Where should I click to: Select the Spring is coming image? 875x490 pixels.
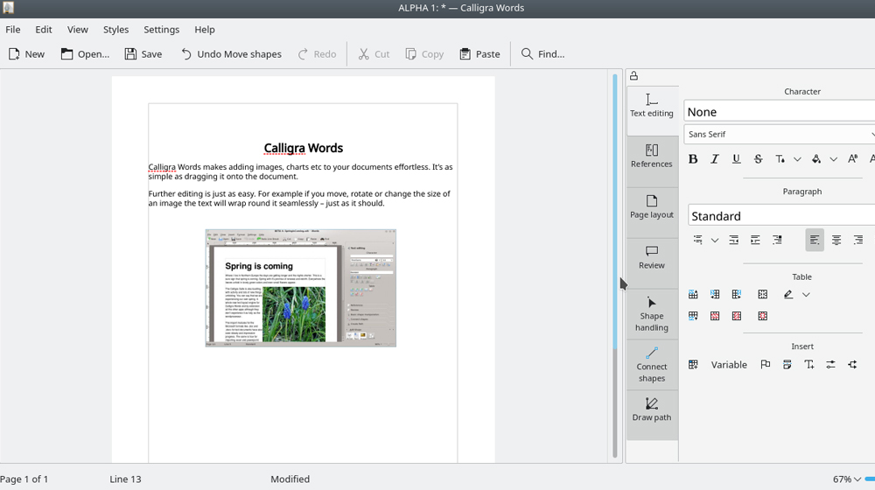[x=301, y=288]
